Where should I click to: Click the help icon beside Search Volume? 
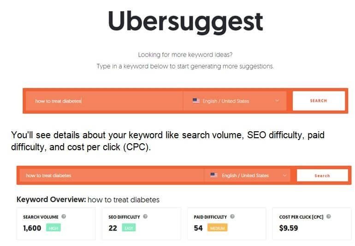64,217
